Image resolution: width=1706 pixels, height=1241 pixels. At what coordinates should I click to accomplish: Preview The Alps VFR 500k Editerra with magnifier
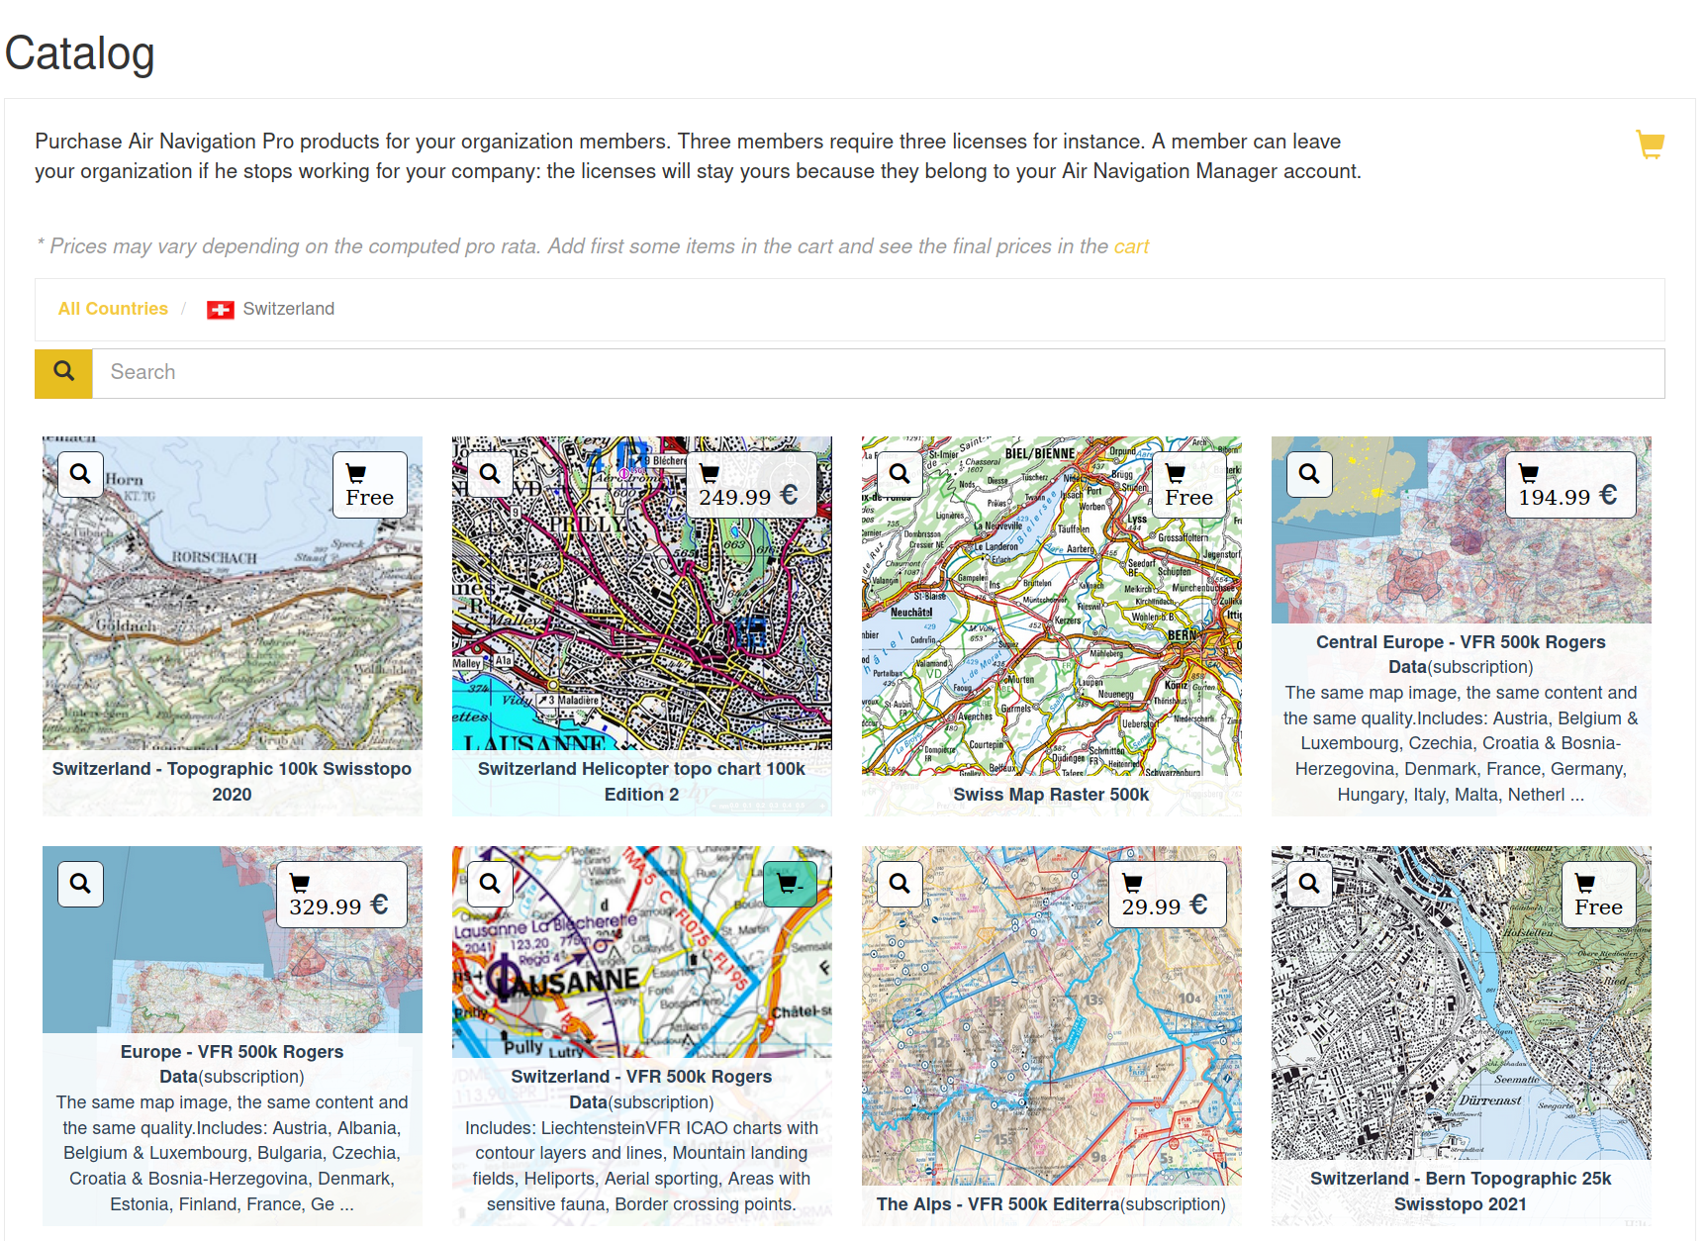tap(900, 884)
